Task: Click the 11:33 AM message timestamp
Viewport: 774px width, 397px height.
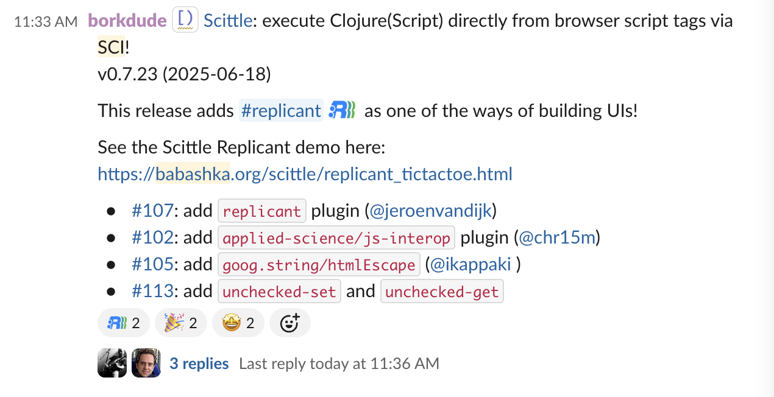Action: click(x=46, y=22)
